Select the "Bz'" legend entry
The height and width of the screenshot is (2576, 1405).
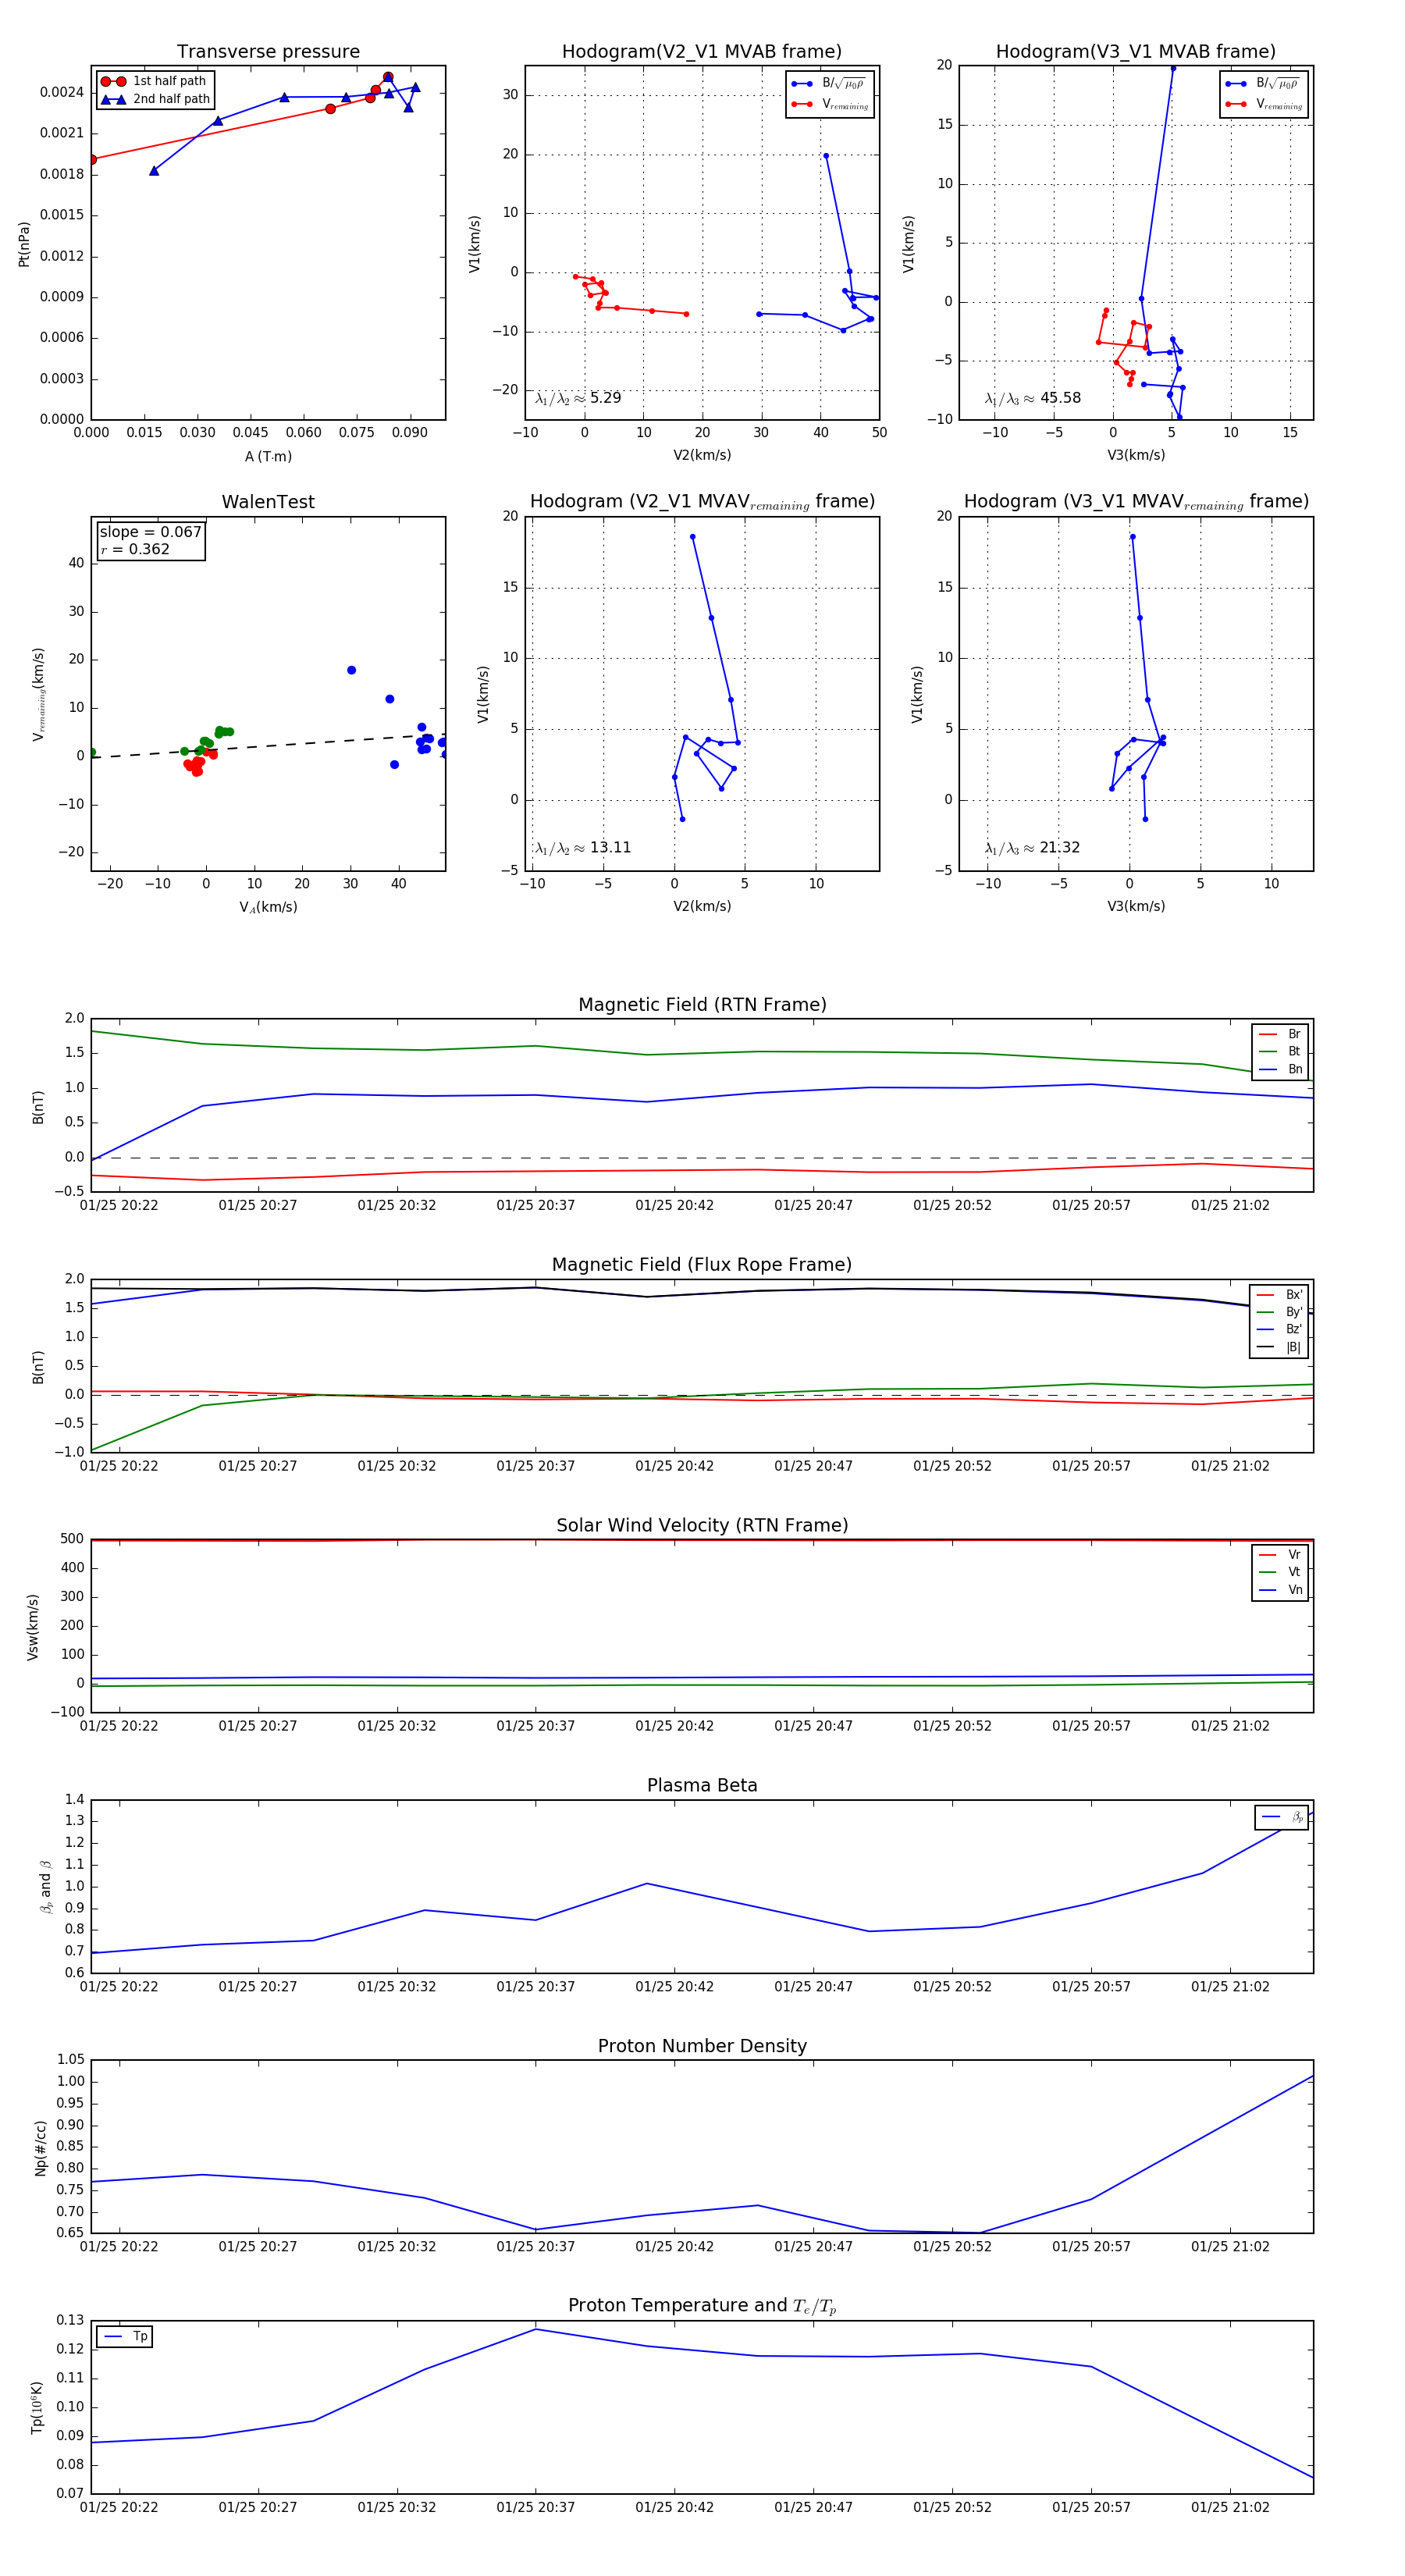click(1280, 1330)
